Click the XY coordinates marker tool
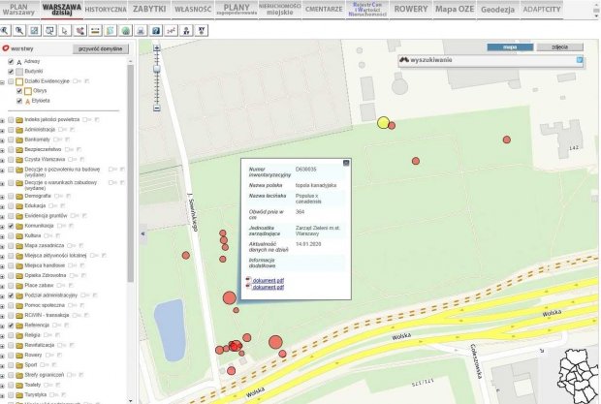Image resolution: width=601 pixels, height=404 pixels. click(202, 31)
